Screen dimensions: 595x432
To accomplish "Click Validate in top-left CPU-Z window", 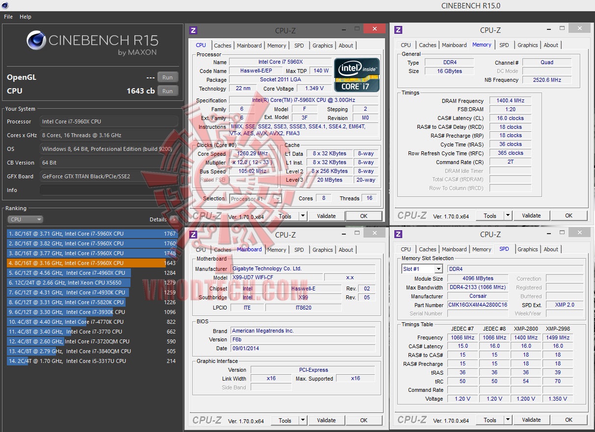I will (326, 216).
